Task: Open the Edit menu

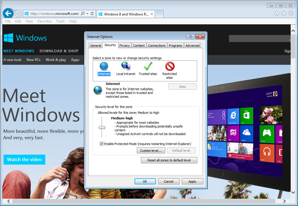Action: [x=18, y=21]
